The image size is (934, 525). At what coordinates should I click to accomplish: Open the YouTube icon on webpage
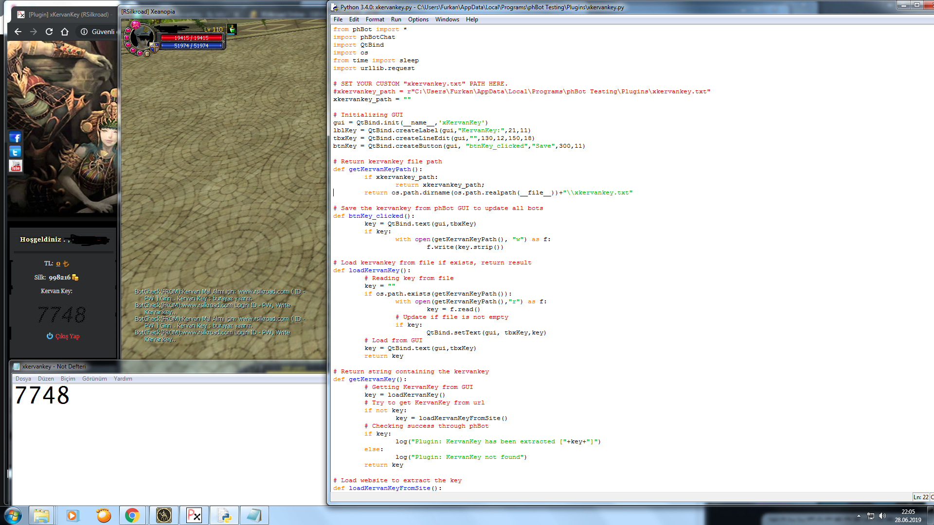pos(15,166)
